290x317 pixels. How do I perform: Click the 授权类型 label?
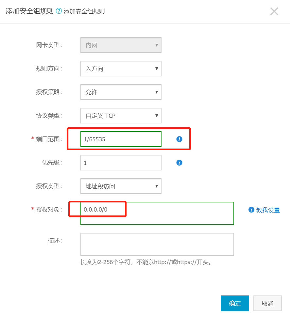[x=49, y=186]
